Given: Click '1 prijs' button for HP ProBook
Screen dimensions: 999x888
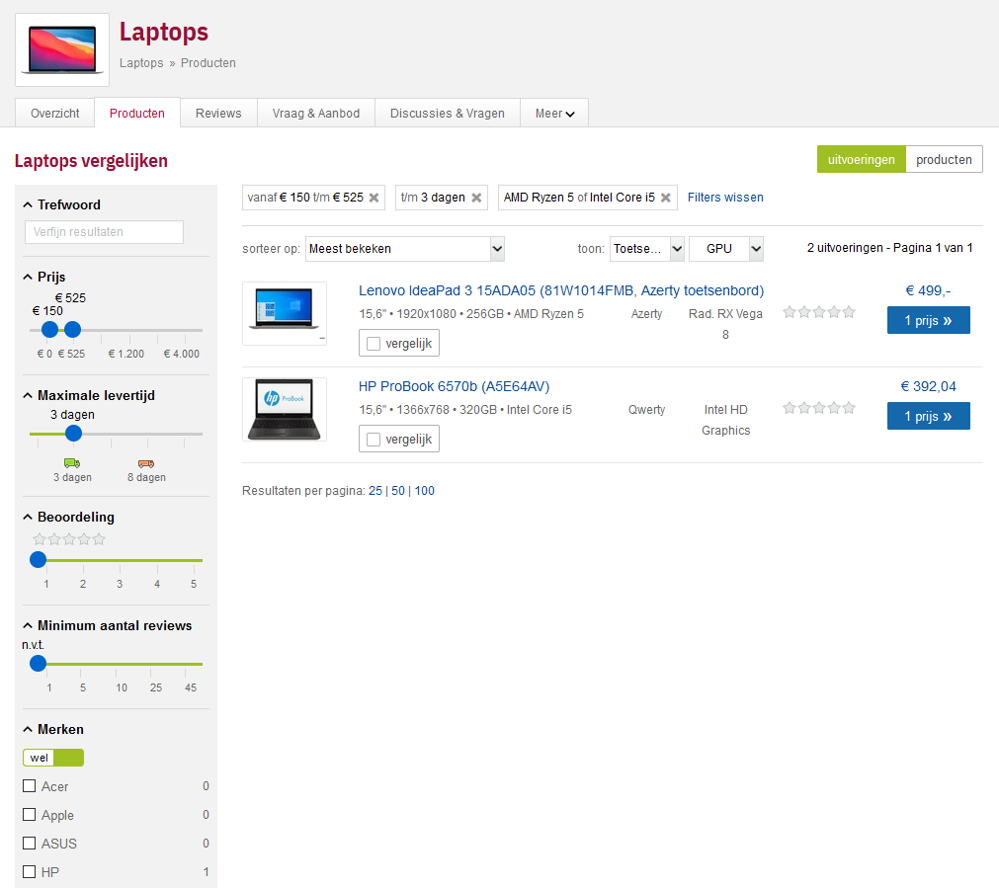Looking at the screenshot, I should (x=928, y=416).
